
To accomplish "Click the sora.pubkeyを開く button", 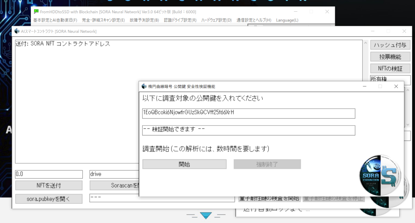I will tap(49, 199).
